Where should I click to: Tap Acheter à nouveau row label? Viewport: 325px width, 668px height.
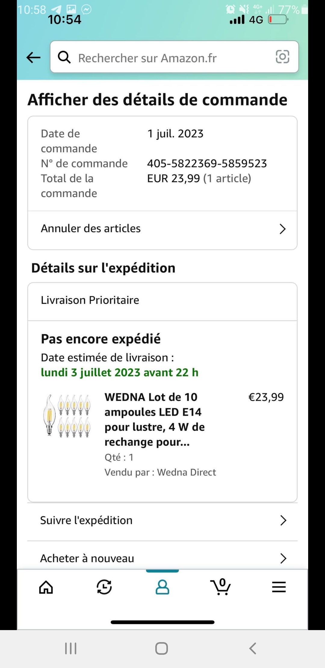(x=87, y=558)
